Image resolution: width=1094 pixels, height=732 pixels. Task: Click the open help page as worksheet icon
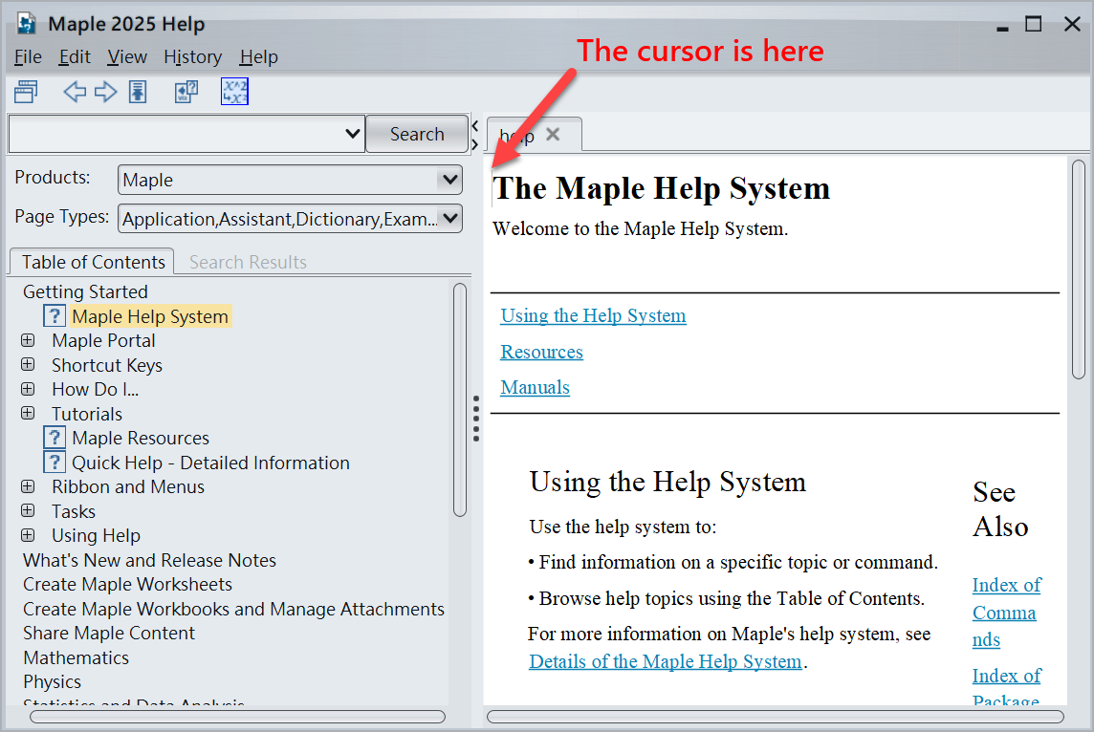(186, 92)
